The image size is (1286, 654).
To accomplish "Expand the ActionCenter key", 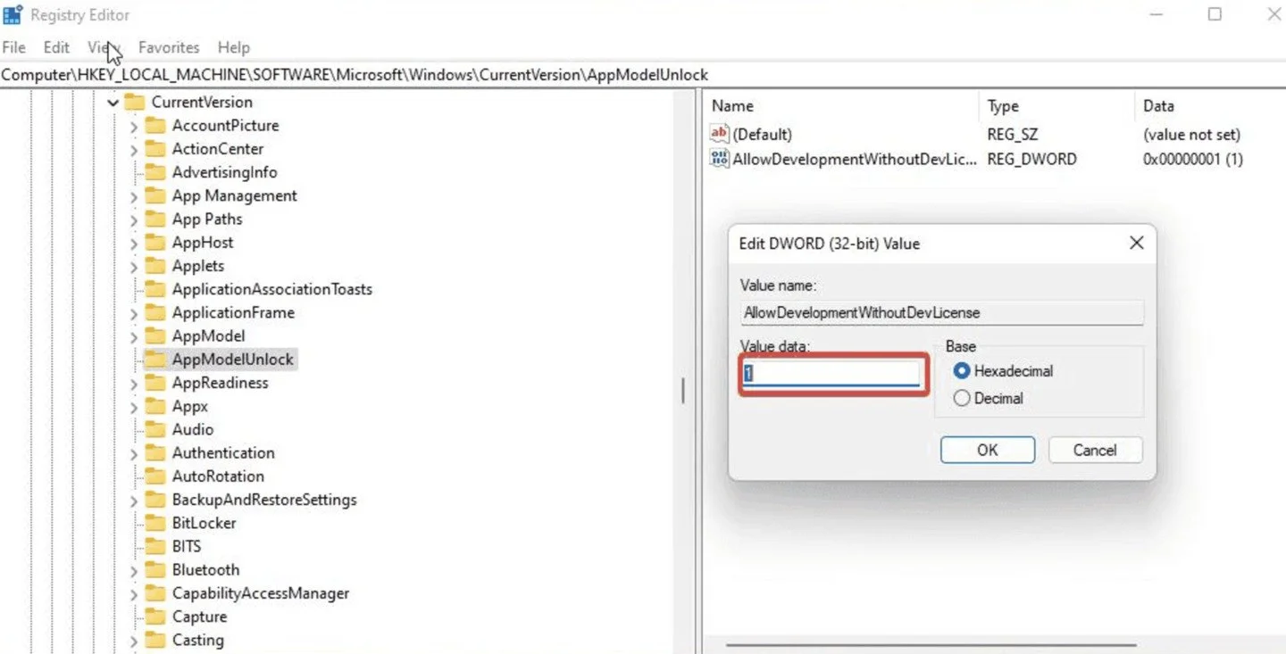I will pyautogui.click(x=134, y=150).
